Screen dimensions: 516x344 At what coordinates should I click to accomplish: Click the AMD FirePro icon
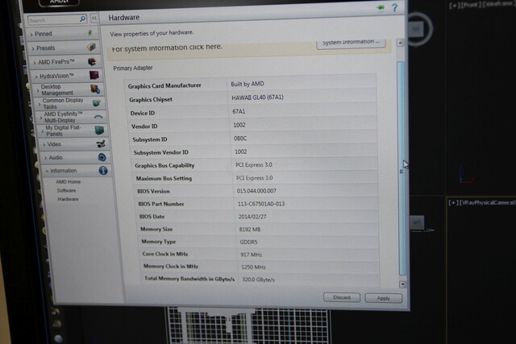click(x=92, y=61)
